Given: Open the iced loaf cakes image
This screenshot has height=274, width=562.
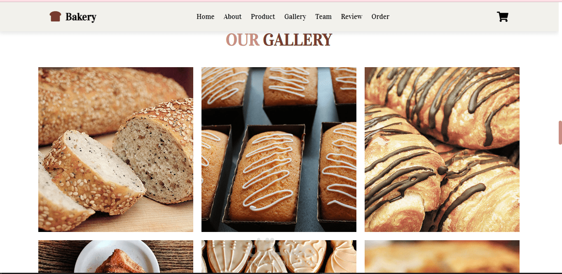Looking at the screenshot, I should [279, 150].
